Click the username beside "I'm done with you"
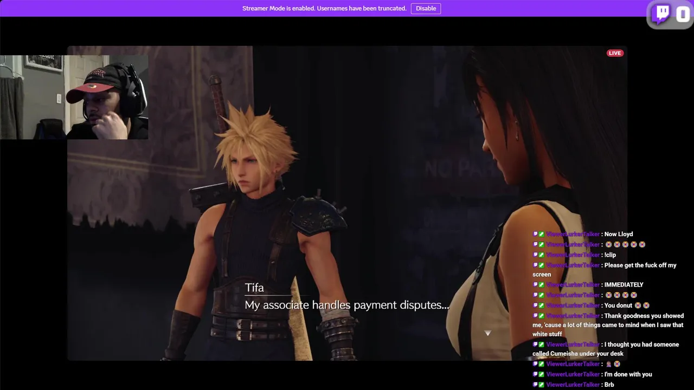 [x=573, y=374]
